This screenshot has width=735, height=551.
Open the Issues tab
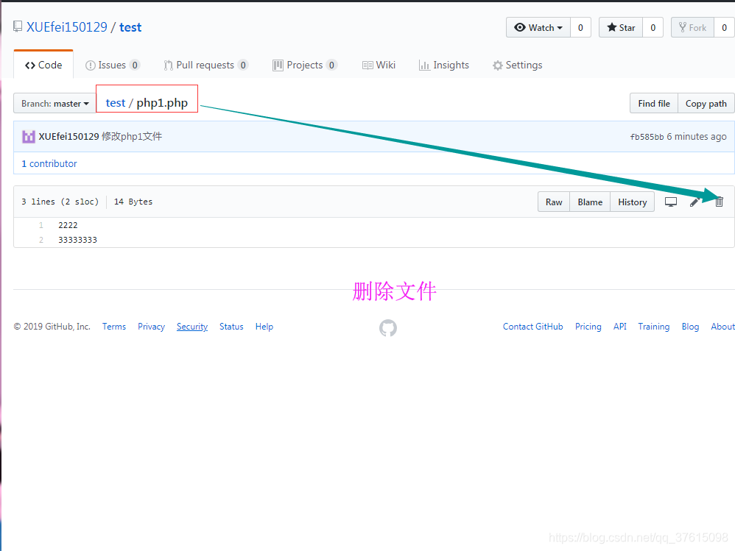pyautogui.click(x=113, y=65)
